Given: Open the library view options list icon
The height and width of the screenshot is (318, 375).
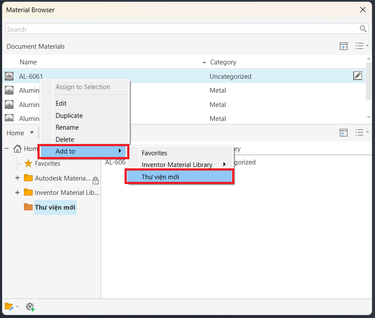Looking at the screenshot, I should (361, 133).
